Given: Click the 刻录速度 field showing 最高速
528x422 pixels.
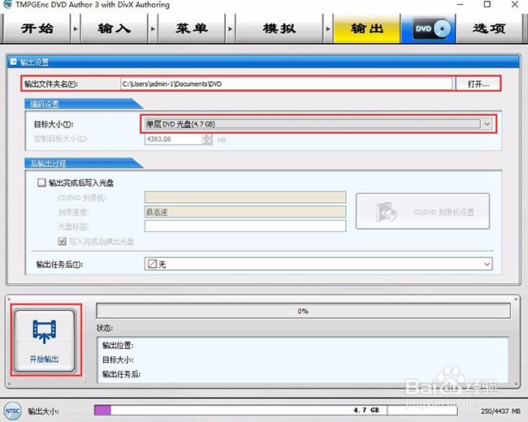Looking at the screenshot, I should point(245,212).
